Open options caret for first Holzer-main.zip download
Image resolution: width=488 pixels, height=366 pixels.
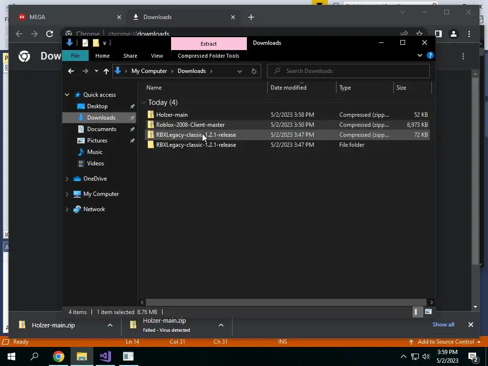pos(110,325)
